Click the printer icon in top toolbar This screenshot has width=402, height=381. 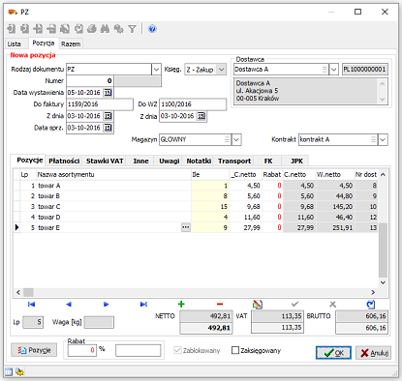(x=92, y=29)
